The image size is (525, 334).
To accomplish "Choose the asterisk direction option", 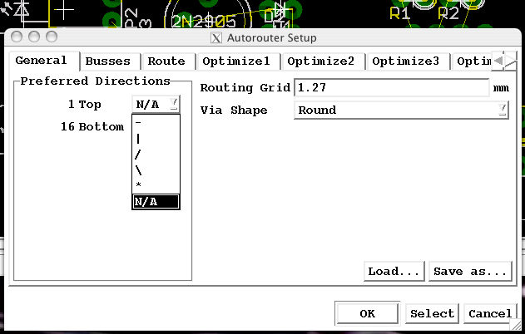I will [156, 185].
